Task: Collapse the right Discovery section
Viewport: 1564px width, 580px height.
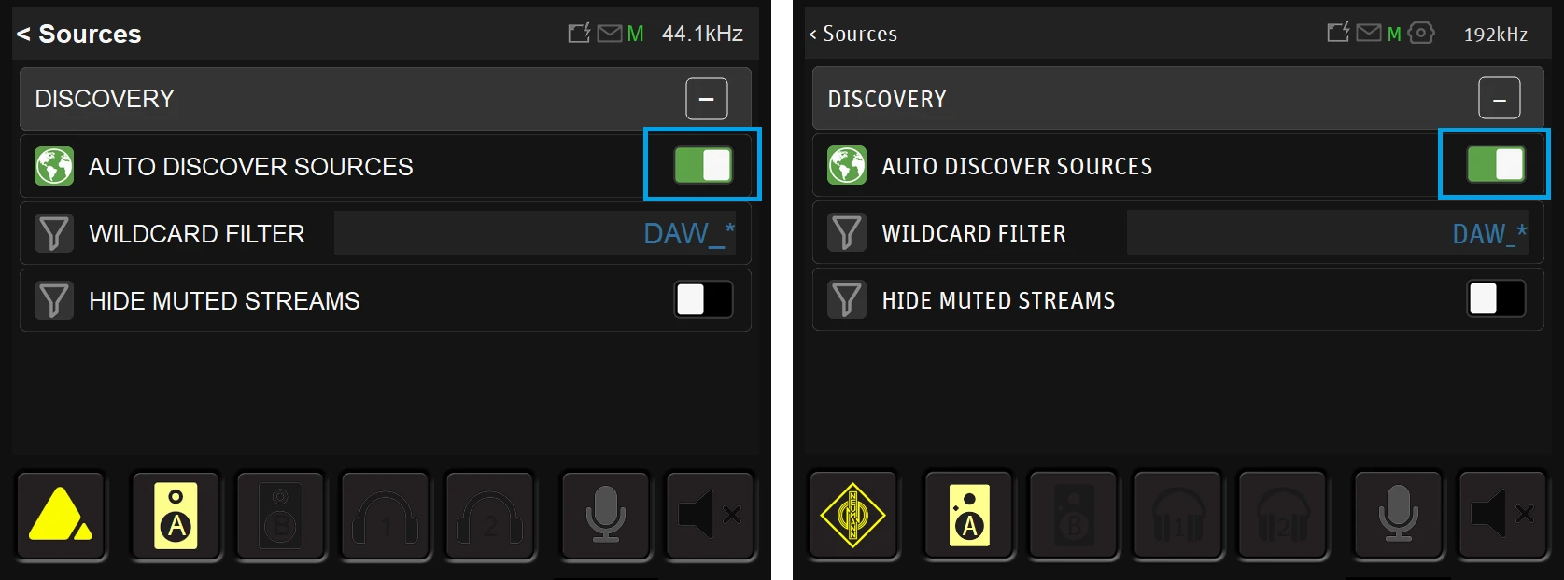Action: tap(1500, 98)
